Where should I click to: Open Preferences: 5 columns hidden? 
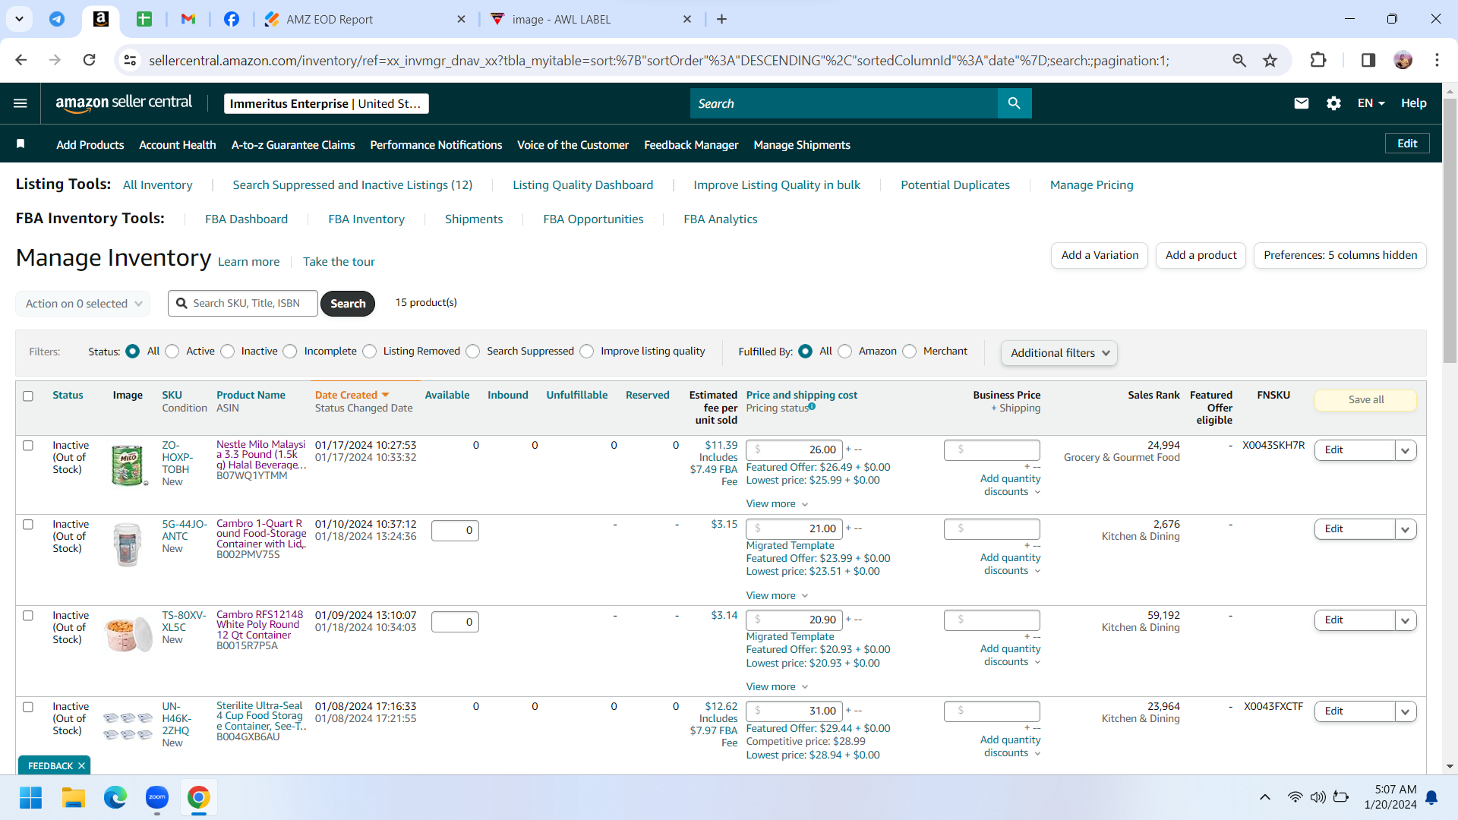[x=1340, y=255]
